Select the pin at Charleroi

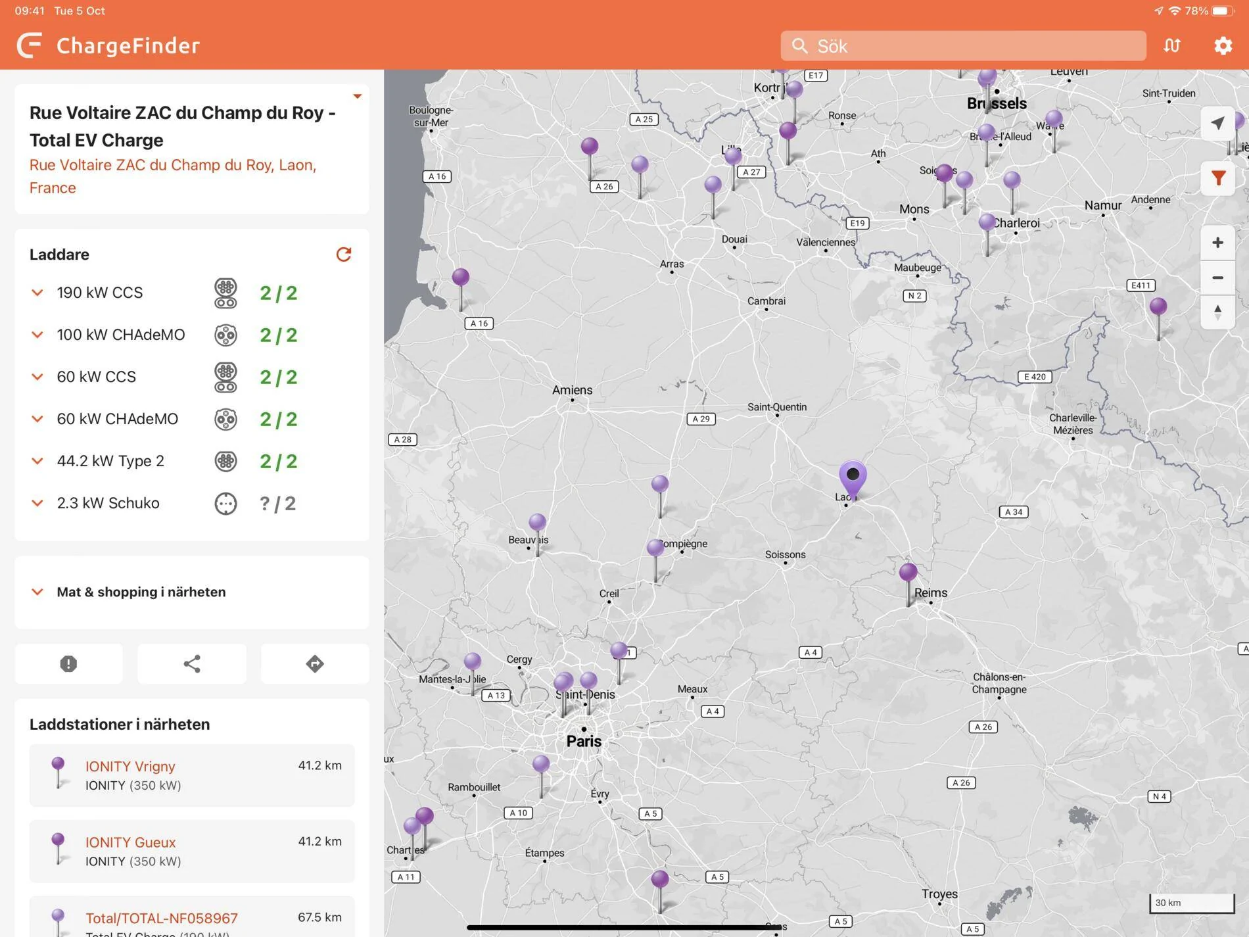tap(987, 223)
